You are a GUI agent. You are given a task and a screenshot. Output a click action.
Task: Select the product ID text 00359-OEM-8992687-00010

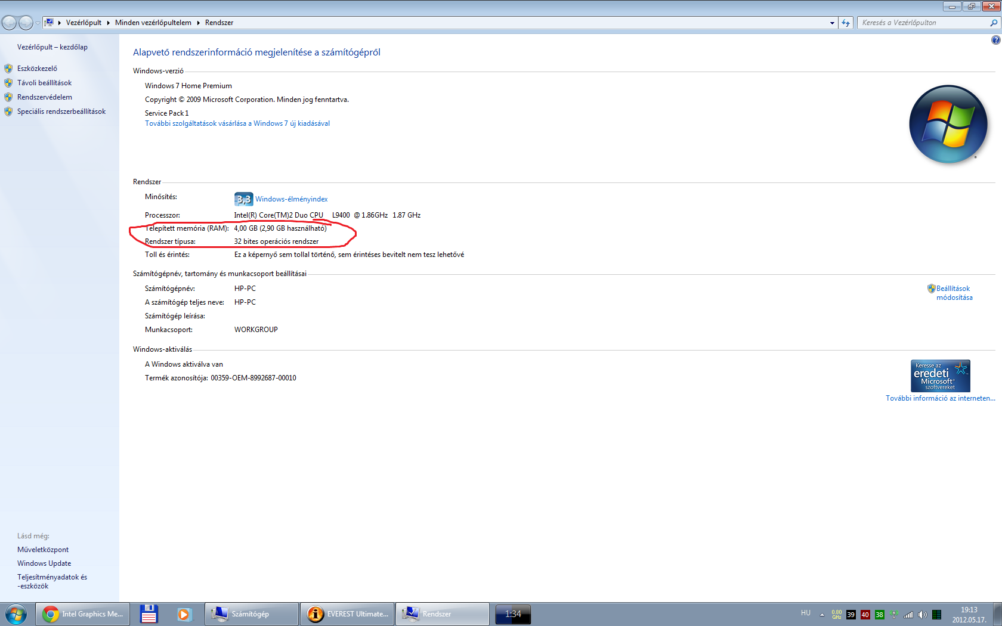[253, 378]
